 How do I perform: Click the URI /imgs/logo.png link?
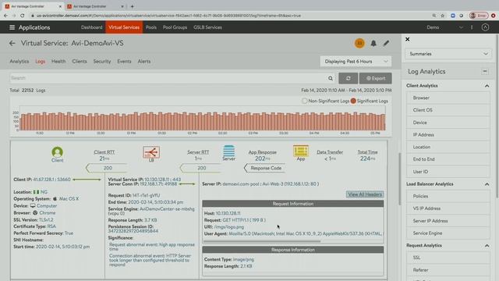click(x=229, y=227)
